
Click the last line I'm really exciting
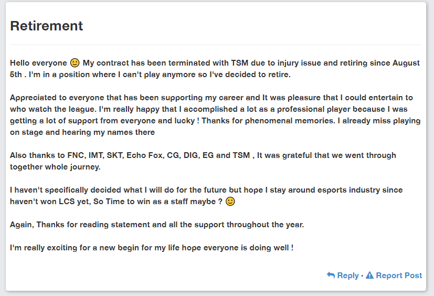point(152,248)
